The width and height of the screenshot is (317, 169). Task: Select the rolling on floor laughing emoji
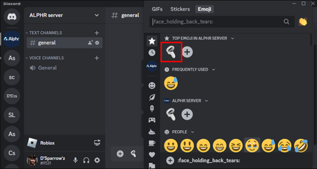pyautogui.click(x=301, y=146)
